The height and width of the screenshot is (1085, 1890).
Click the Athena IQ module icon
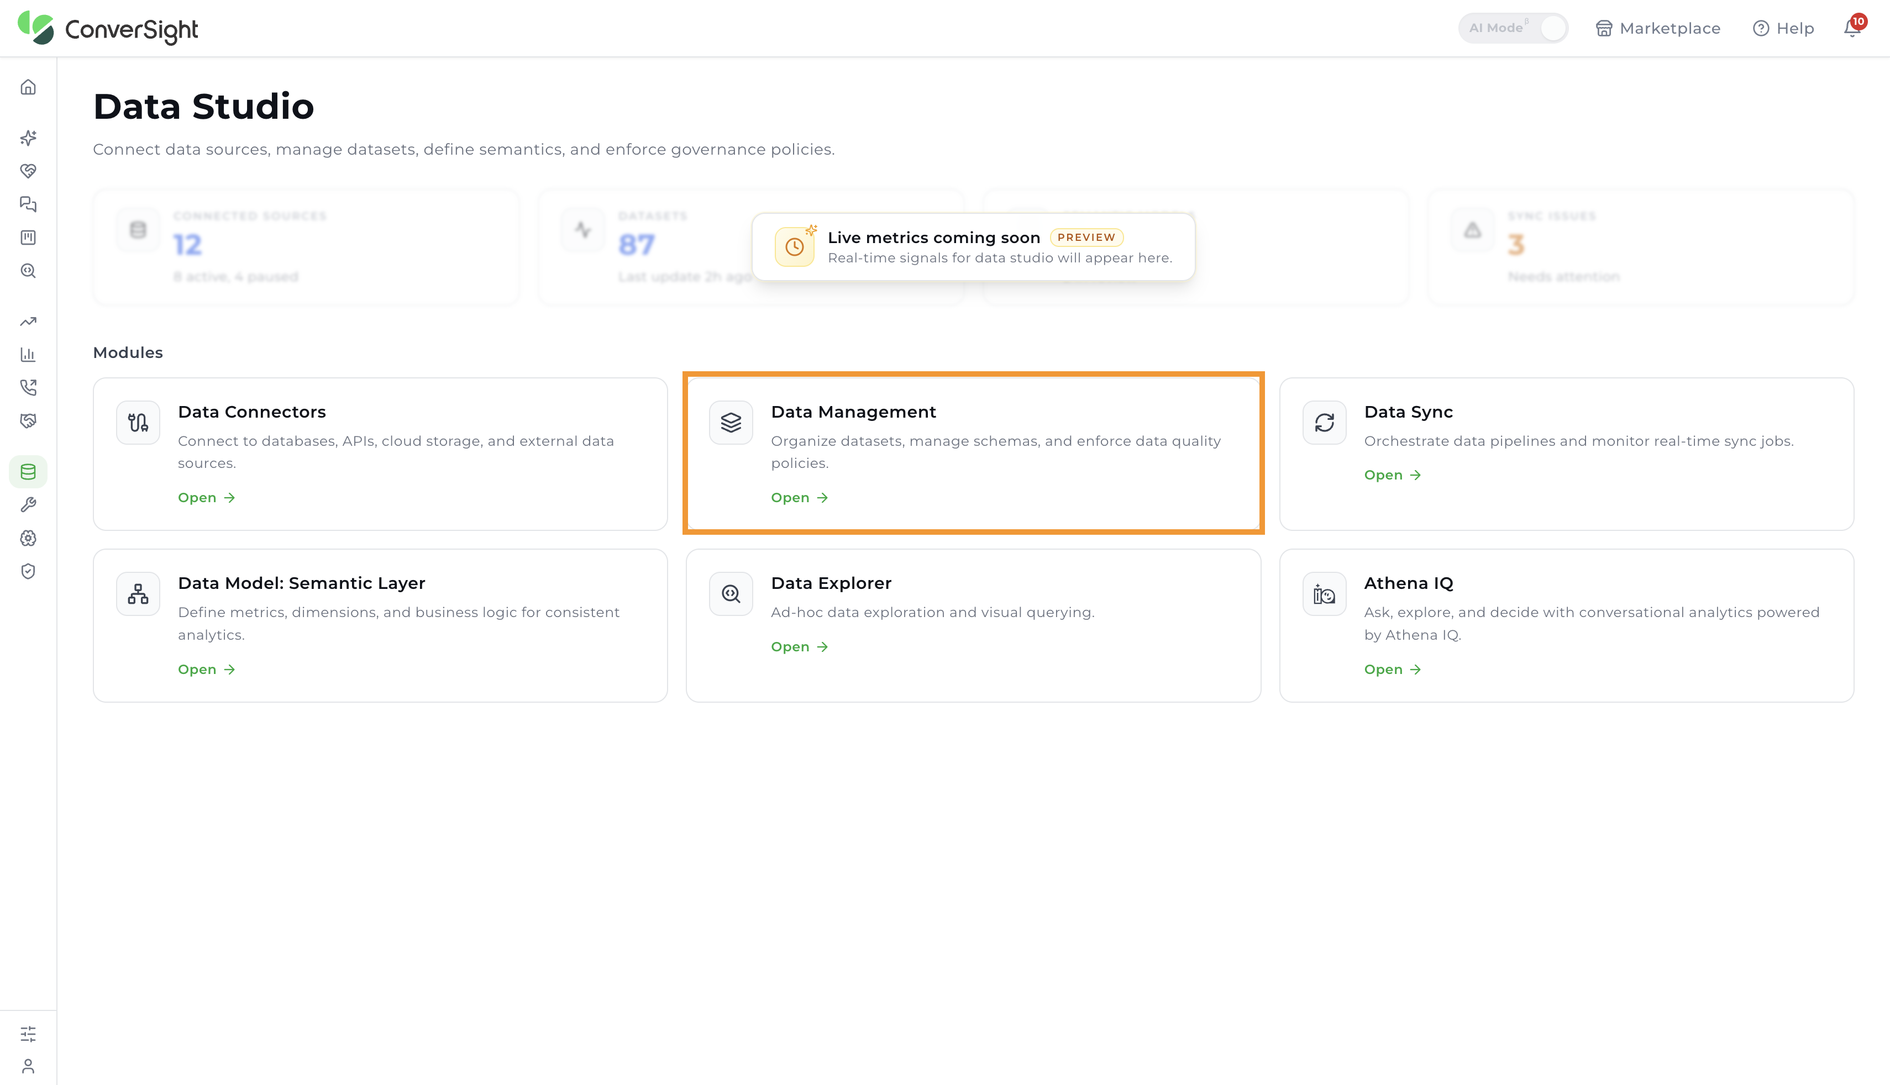tap(1324, 594)
